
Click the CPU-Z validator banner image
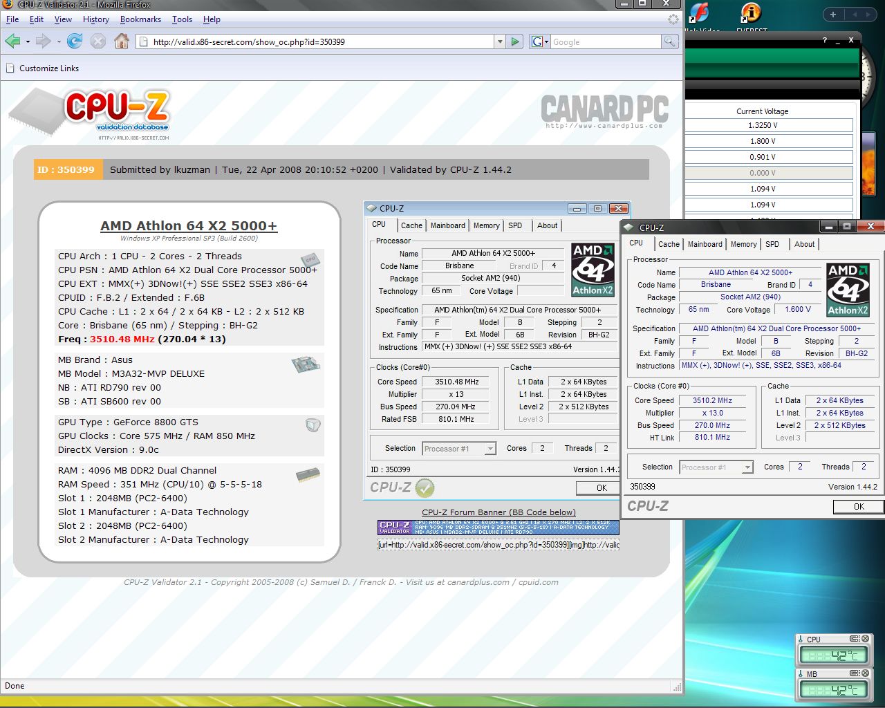499,528
